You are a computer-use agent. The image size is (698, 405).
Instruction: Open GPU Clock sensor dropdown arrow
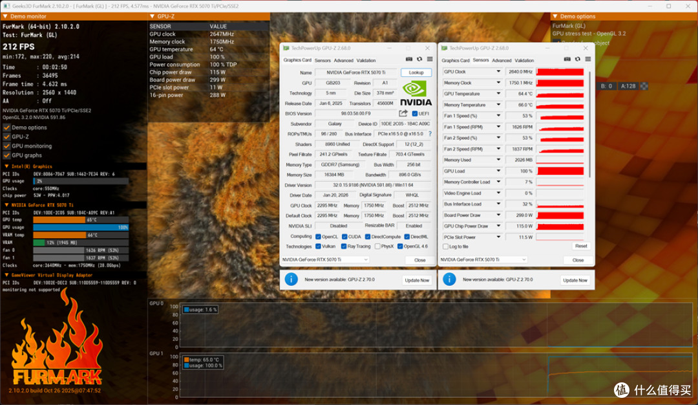click(x=498, y=71)
